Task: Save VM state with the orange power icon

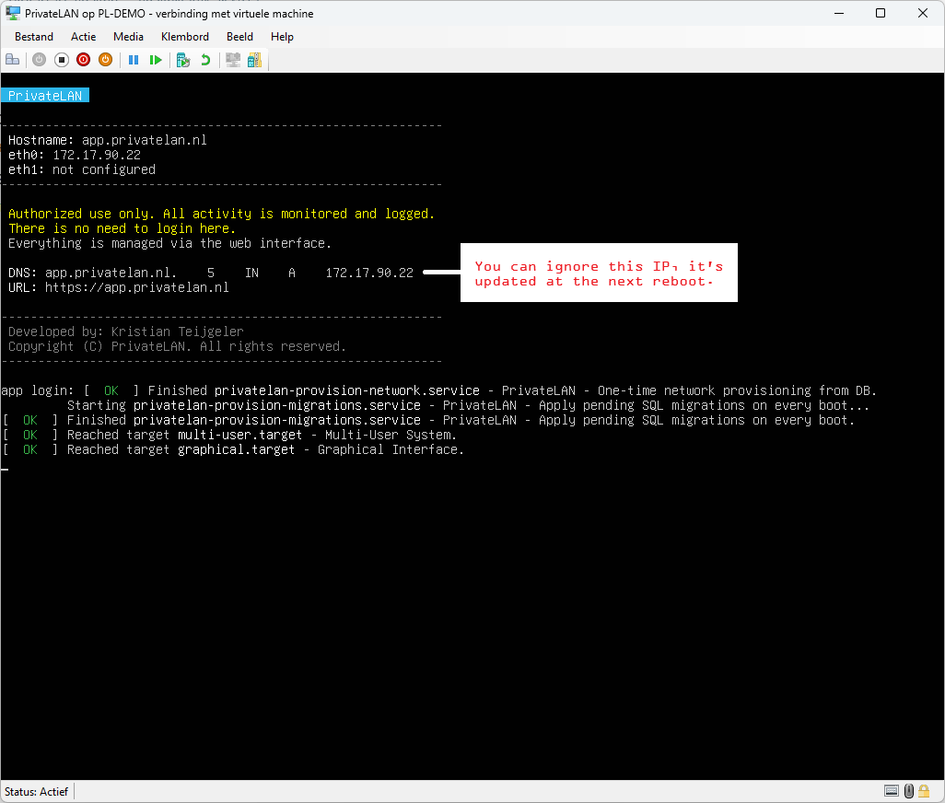Action: (x=106, y=60)
